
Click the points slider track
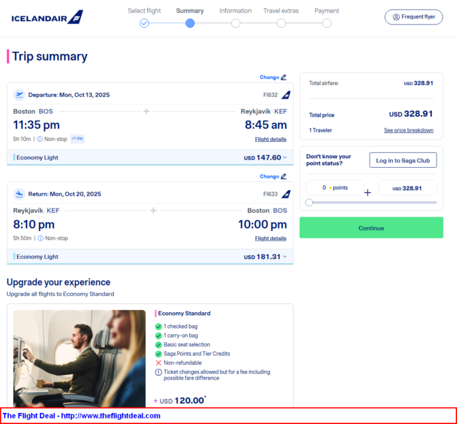click(x=374, y=202)
